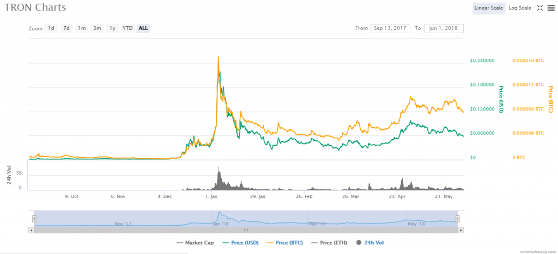Click the 4. Dec date label
This screenshot has width=558, height=254.
point(165,196)
